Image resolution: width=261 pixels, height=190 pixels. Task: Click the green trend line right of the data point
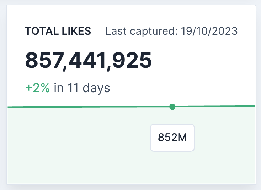tap(217, 106)
